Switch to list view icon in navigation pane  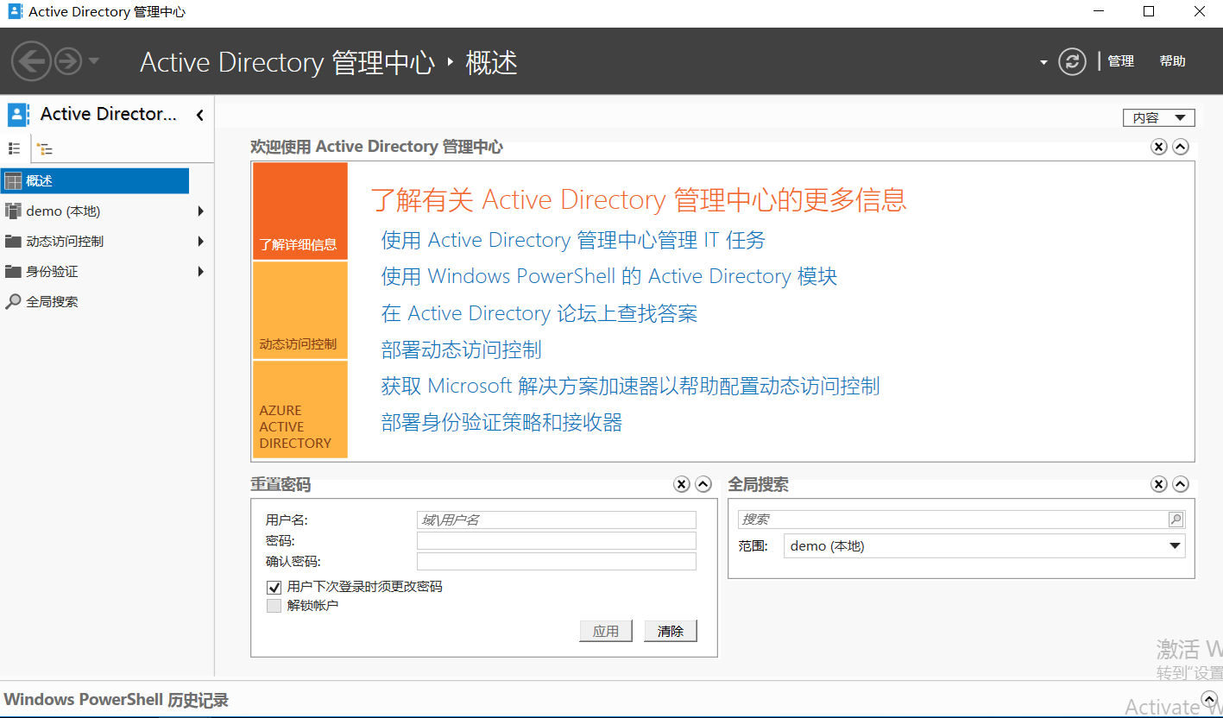coord(15,148)
